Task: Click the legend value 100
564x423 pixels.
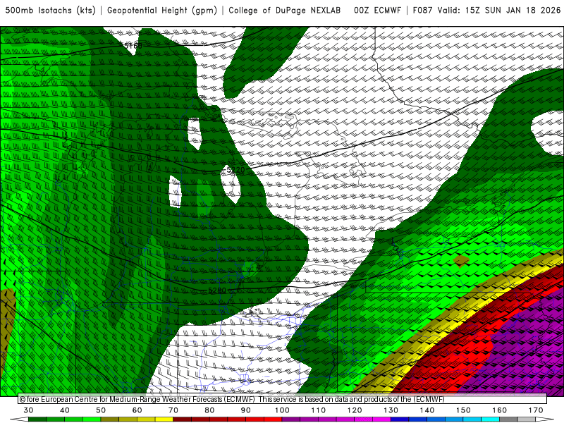Action: coord(283,410)
